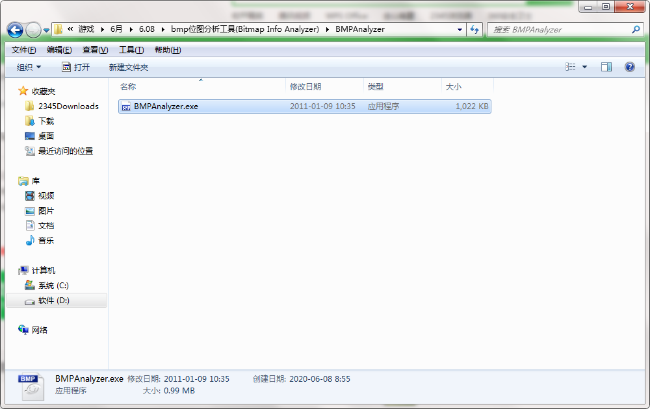Open the 组织 dropdown menu
This screenshot has height=409, width=650.
(x=29, y=67)
